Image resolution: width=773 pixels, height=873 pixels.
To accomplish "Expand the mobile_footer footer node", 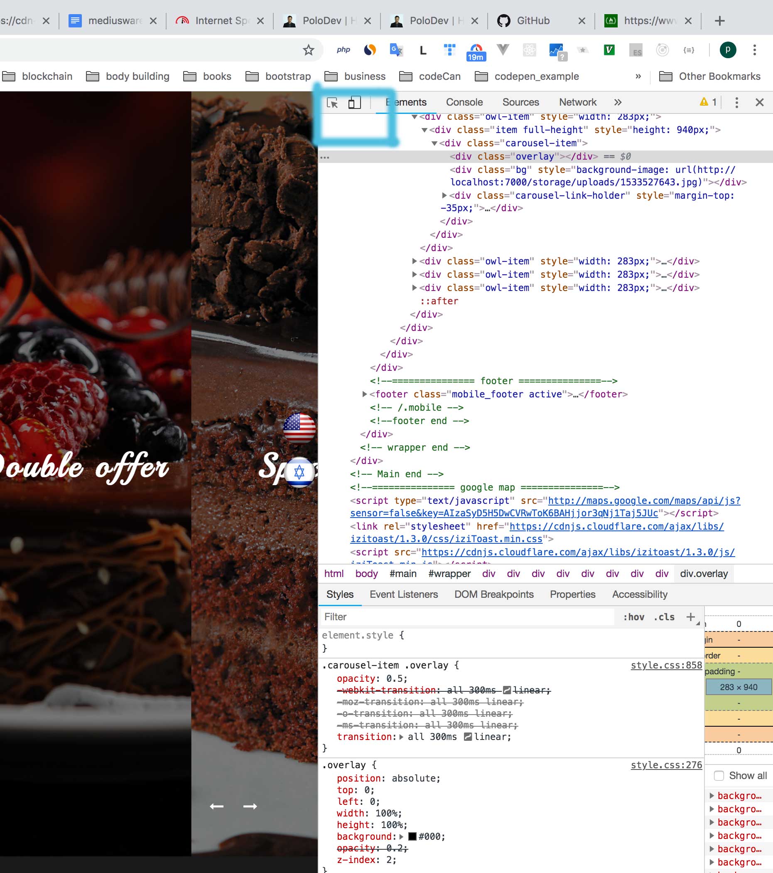I will pyautogui.click(x=365, y=394).
